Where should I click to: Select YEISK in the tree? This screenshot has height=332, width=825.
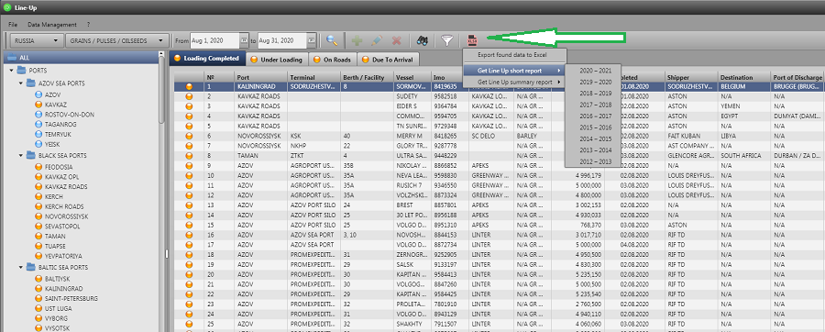(x=53, y=144)
